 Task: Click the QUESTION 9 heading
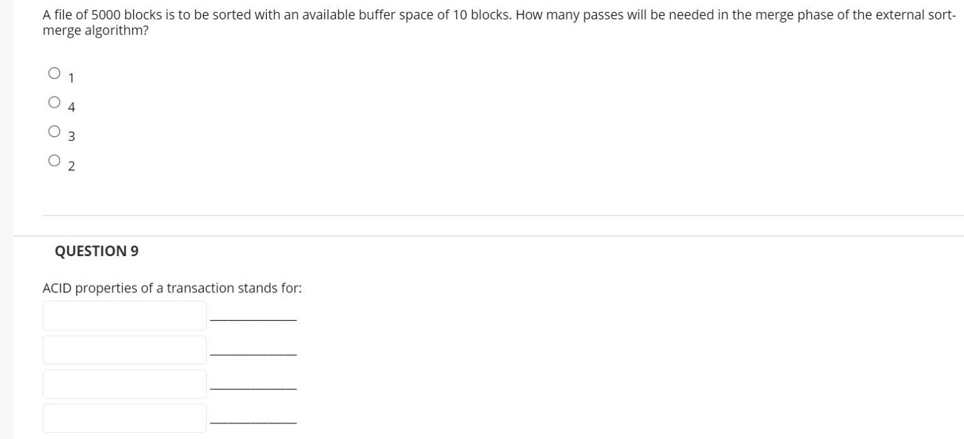click(96, 251)
